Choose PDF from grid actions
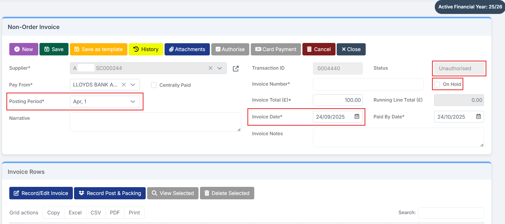505x224 pixels. coord(115,213)
